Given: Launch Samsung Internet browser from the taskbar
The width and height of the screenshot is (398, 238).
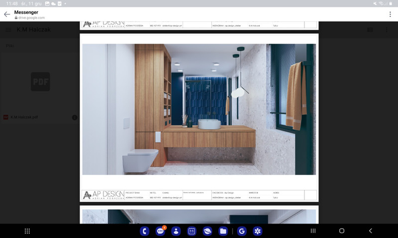Looking at the screenshot, I should pyautogui.click(x=207, y=231).
